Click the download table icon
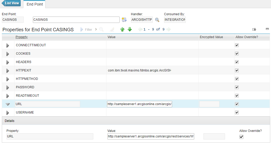 coord(254,29)
